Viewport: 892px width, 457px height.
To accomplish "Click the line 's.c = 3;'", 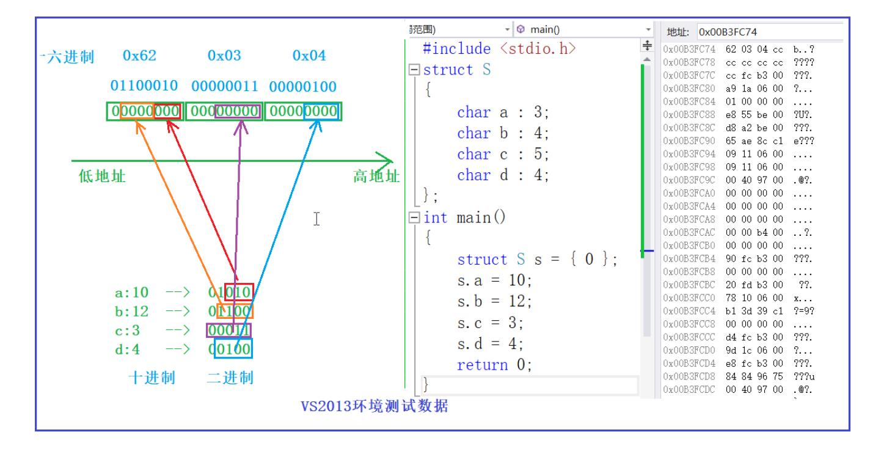I will (491, 323).
